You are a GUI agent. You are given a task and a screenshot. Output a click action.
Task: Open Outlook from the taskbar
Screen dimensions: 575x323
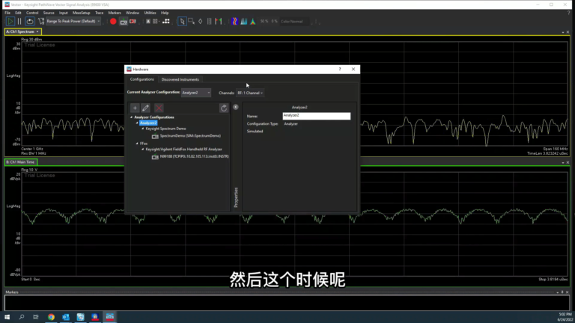point(66,317)
